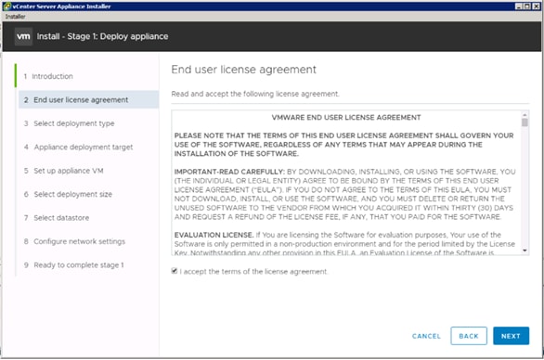Screen dimensions: 544x360
Task: Select step 2 End user license agreement
Action: 89,100
